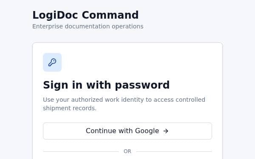Click the light blue tile behind the key
Image resolution: width=255 pixels, height=159 pixels.
[52, 62]
